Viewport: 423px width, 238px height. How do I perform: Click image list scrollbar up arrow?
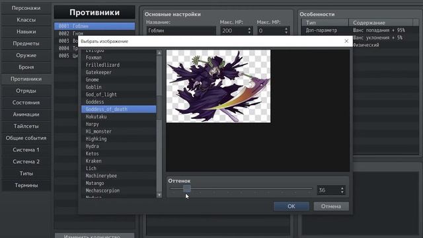coord(159,53)
